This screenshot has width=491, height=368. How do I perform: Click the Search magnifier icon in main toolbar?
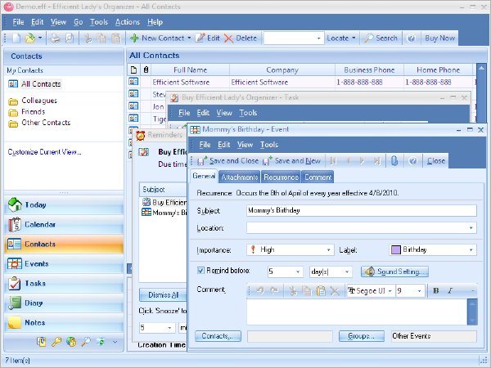[368, 38]
